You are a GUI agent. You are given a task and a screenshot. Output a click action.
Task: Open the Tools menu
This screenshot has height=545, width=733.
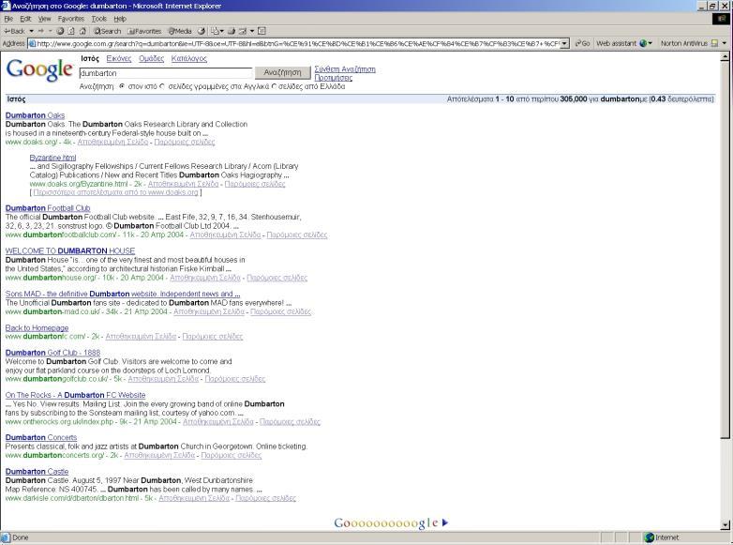[x=99, y=19]
